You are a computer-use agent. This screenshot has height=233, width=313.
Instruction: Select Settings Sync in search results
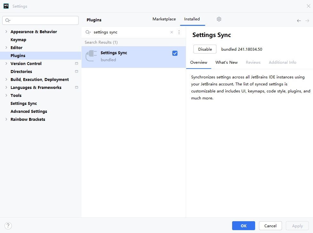coord(134,57)
